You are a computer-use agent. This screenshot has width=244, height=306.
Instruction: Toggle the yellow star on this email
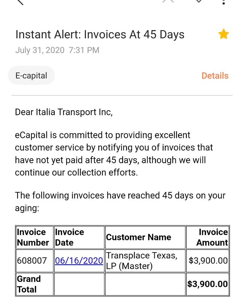coord(223,35)
